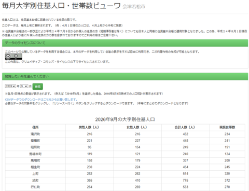Image resolution: width=249 pixels, height=191 pixels.
Task: Click the 女性人数（人） column header
Action: tap(137, 127)
